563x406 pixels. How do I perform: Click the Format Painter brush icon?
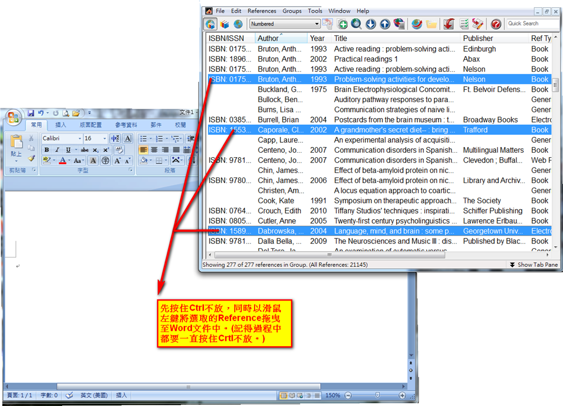(31, 158)
